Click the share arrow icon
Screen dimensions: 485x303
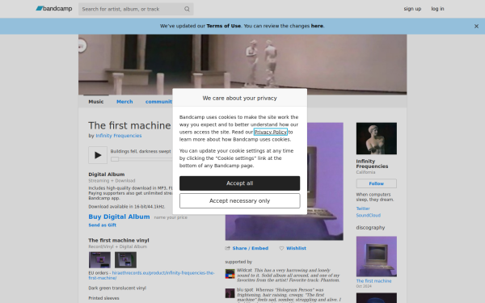228,248
